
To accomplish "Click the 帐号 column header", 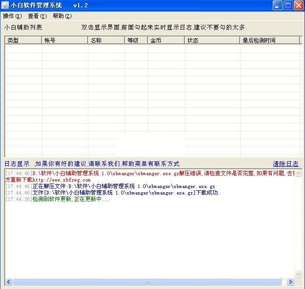I will point(65,41).
